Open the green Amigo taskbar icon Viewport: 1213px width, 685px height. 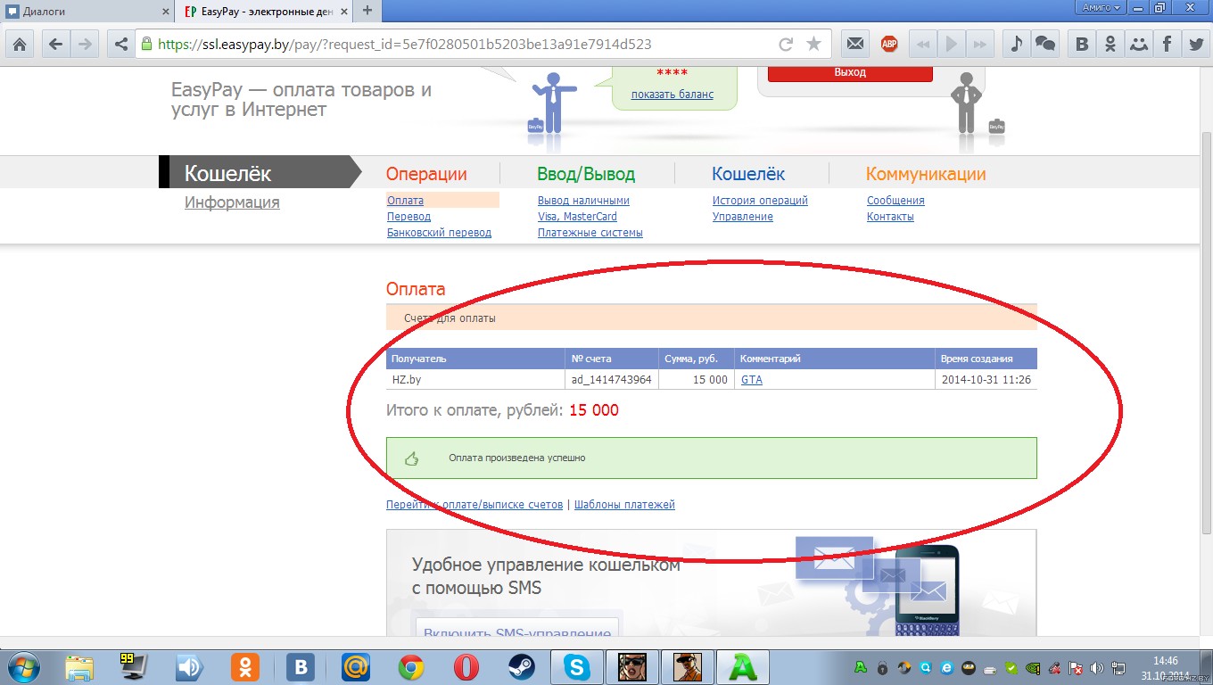point(742,667)
